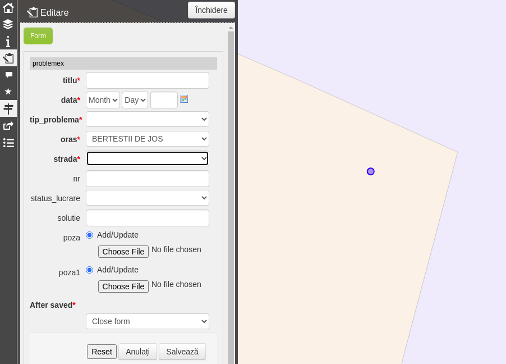Image resolution: width=506 pixels, height=364 pixels.
Task: Open Bookmarks via the star icon
Action: [x=8, y=91]
